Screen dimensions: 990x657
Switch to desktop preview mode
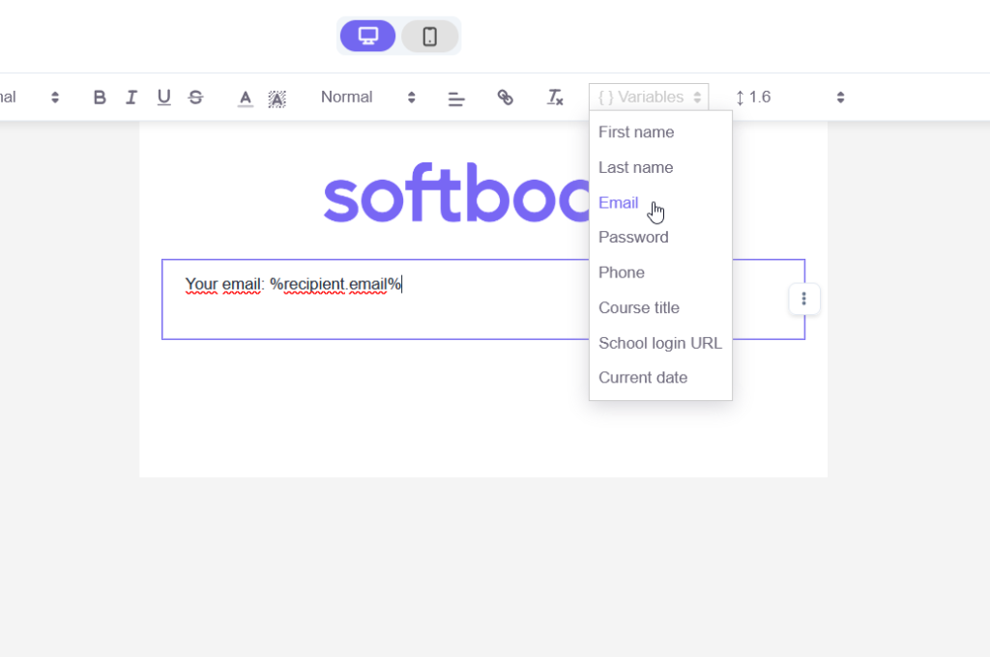(367, 36)
